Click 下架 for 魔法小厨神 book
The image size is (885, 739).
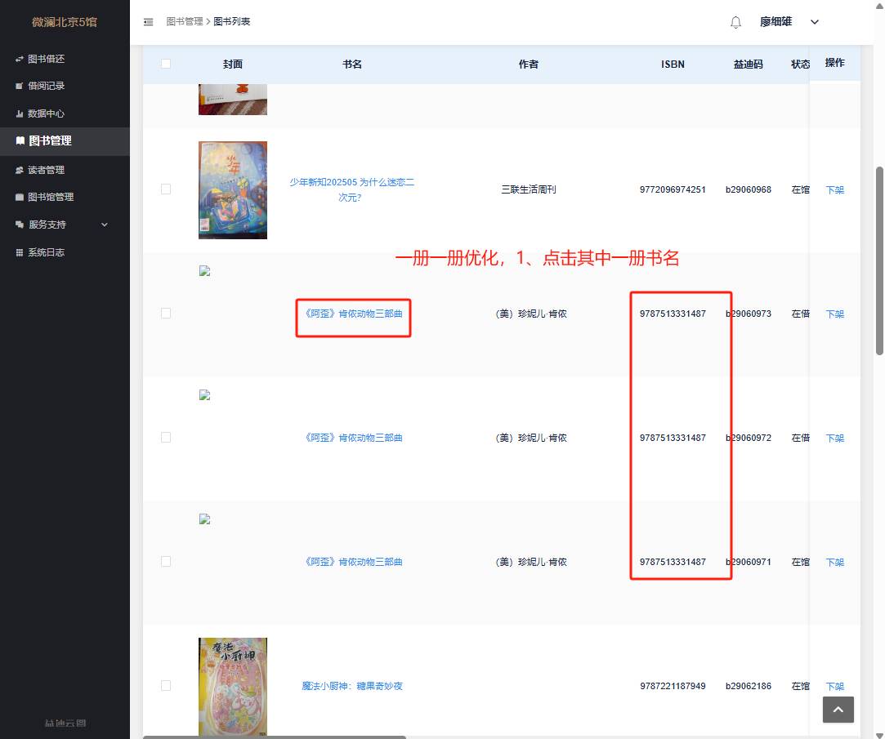[834, 687]
